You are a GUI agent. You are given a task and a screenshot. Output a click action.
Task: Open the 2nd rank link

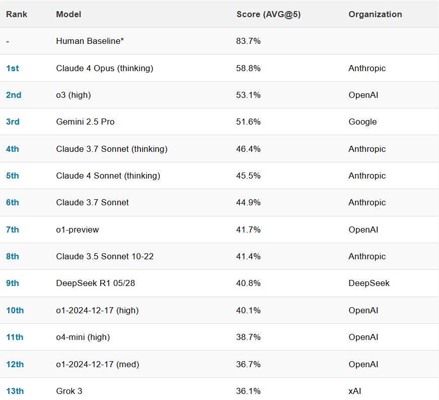[x=14, y=95]
